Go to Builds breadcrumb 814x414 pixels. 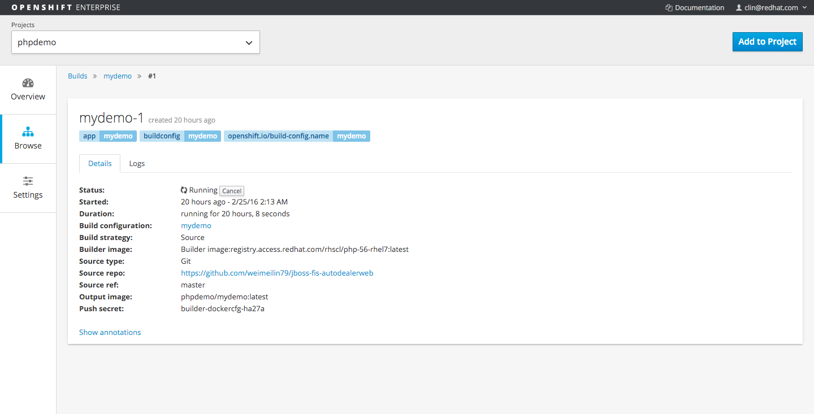77,76
